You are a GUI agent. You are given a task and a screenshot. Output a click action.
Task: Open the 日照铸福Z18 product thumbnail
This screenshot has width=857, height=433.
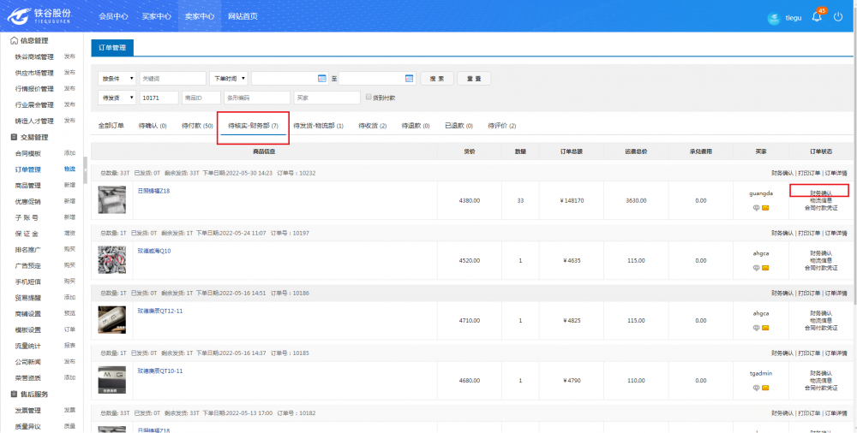pos(112,199)
